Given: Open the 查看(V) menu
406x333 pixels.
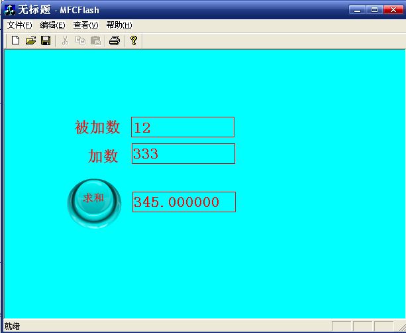Looking at the screenshot, I should click(85, 25).
